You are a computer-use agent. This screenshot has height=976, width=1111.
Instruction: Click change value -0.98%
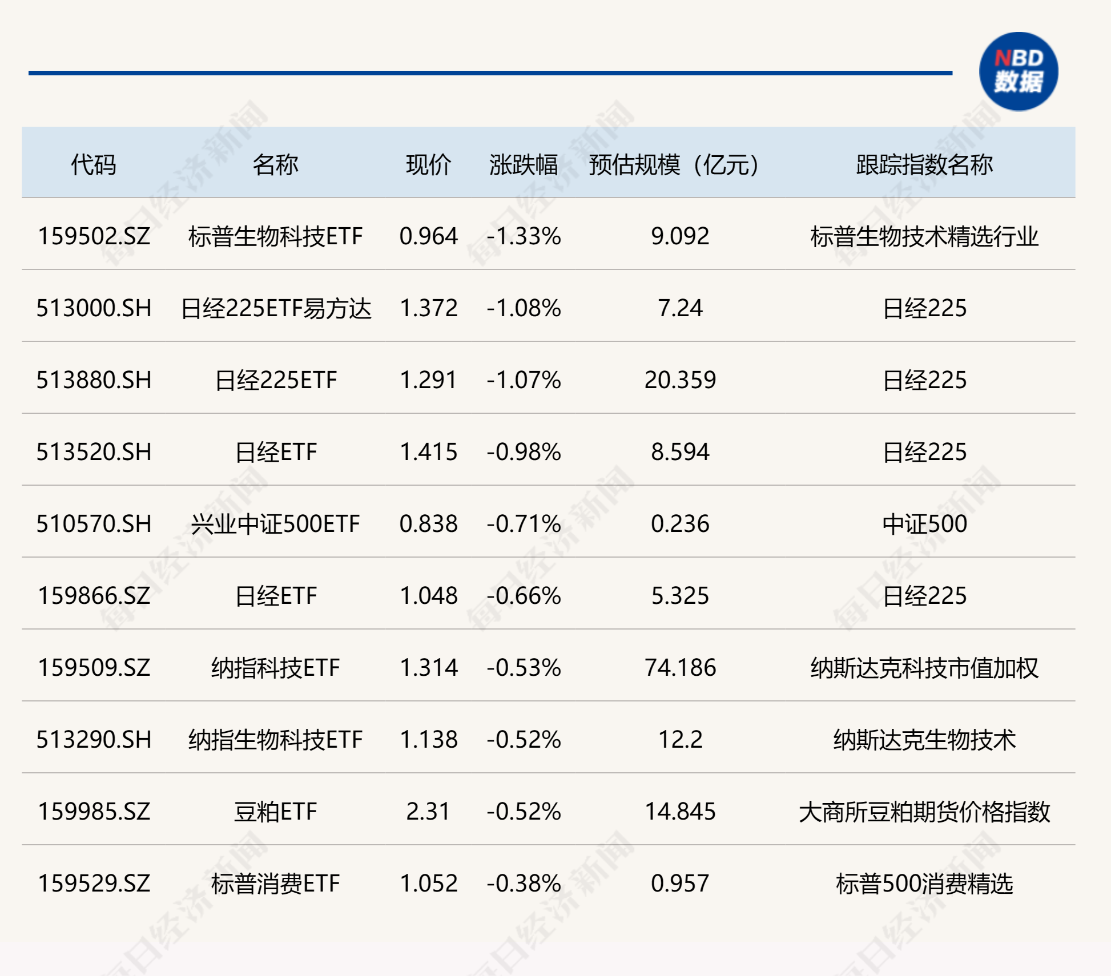(524, 452)
